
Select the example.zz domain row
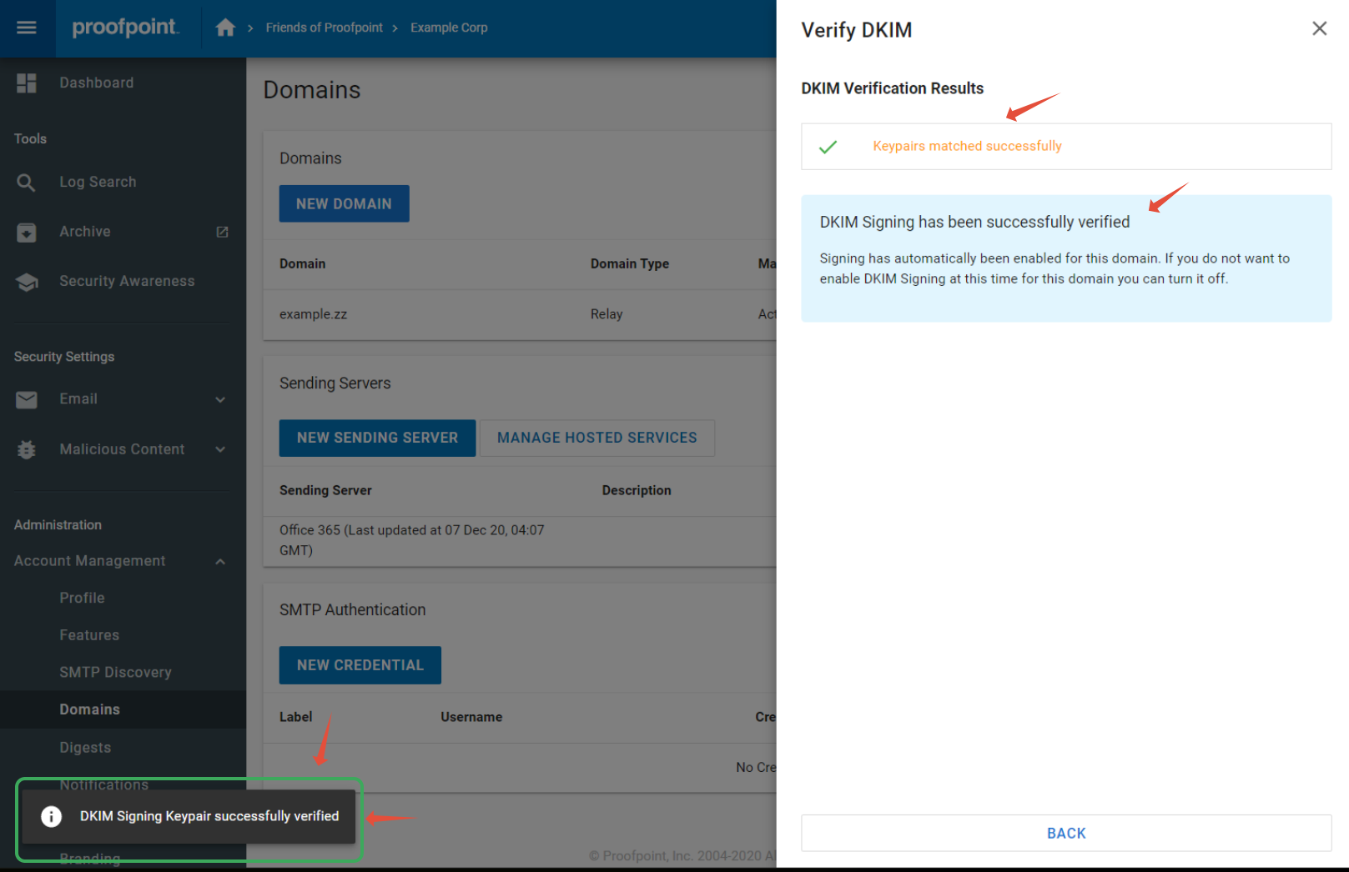coord(313,314)
